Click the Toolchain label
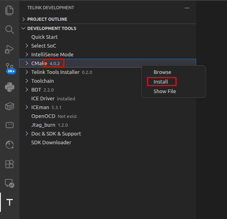Screen dimensions: 227x219 point(43,81)
